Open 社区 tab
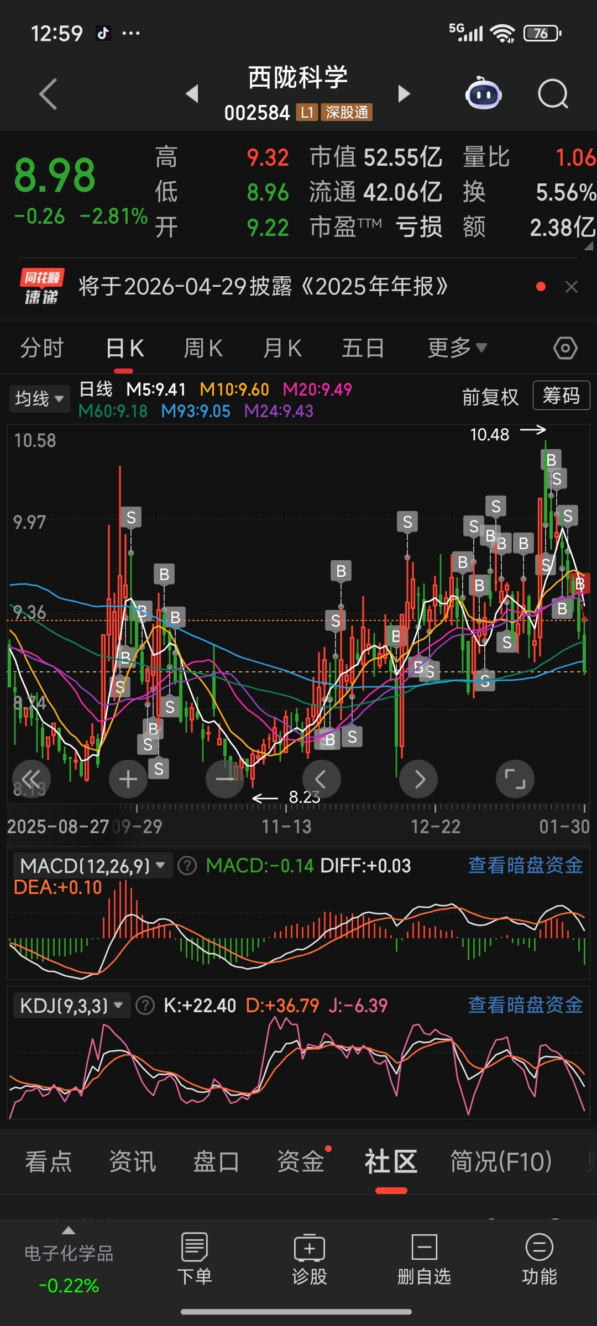 pos(391,1161)
